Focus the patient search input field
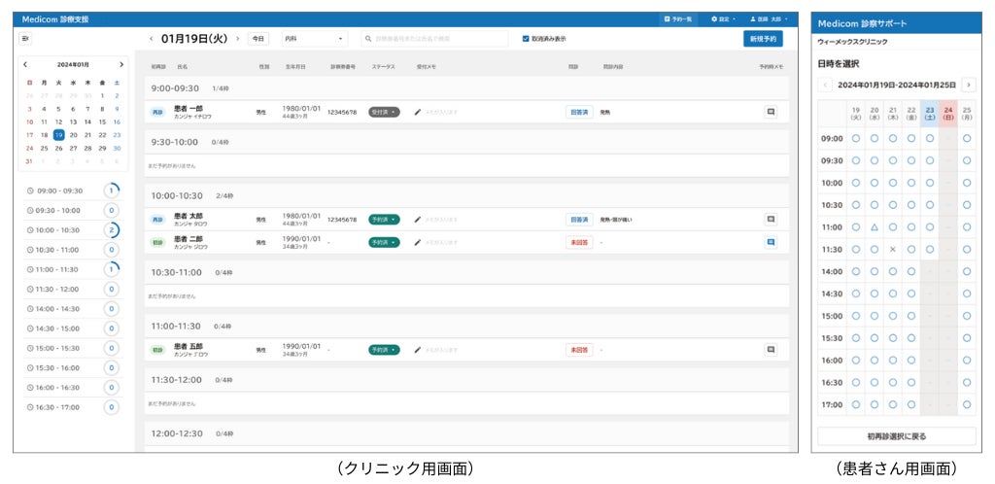 click(434, 39)
